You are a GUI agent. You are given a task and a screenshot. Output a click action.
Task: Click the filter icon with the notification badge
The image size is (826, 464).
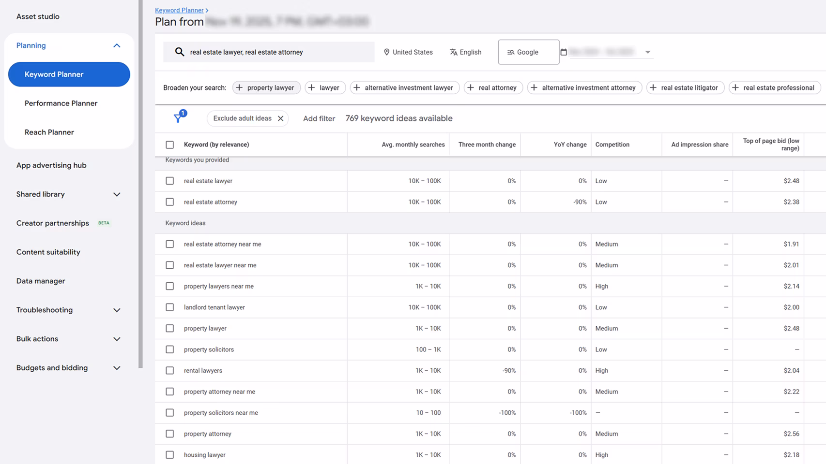pos(178,118)
